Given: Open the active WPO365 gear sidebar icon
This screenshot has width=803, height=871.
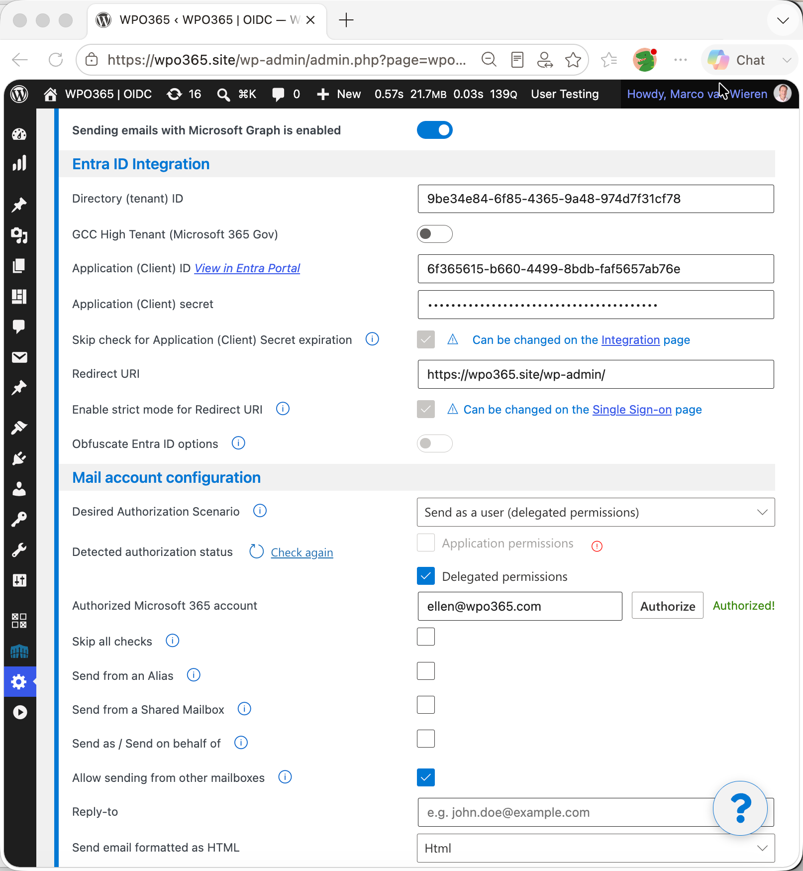Looking at the screenshot, I should (x=19, y=681).
